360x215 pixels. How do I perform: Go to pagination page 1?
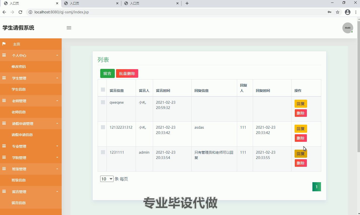317,187
